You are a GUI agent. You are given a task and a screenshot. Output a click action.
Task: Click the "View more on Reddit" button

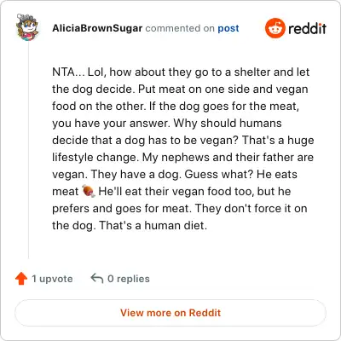[x=170, y=313]
